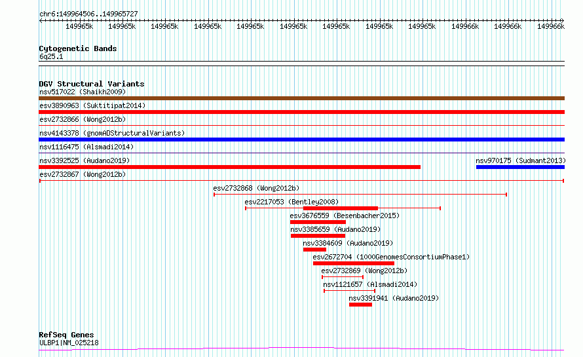Click nsv4143378 (gnomADStructuralVariants) label
This screenshot has width=583, height=357.
click(x=112, y=133)
